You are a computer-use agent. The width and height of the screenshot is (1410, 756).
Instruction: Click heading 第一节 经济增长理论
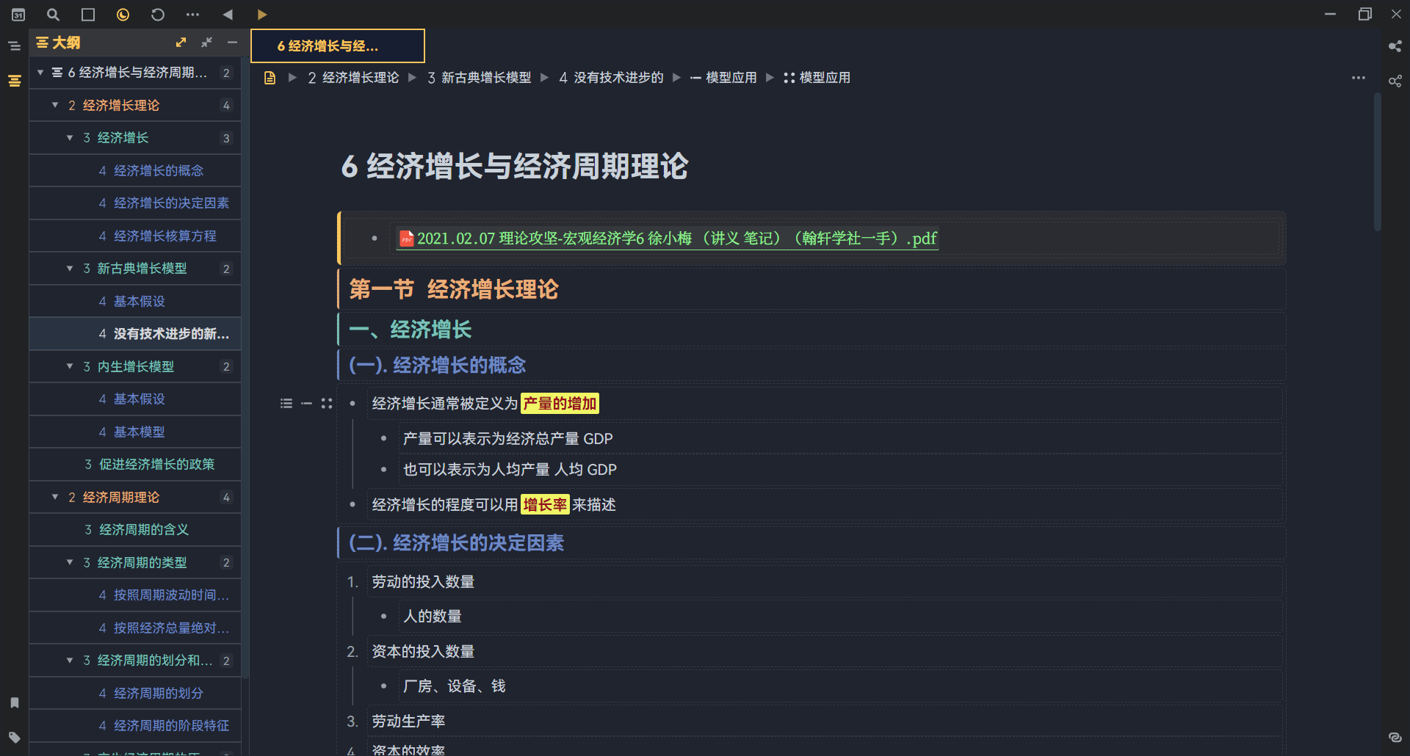click(454, 289)
